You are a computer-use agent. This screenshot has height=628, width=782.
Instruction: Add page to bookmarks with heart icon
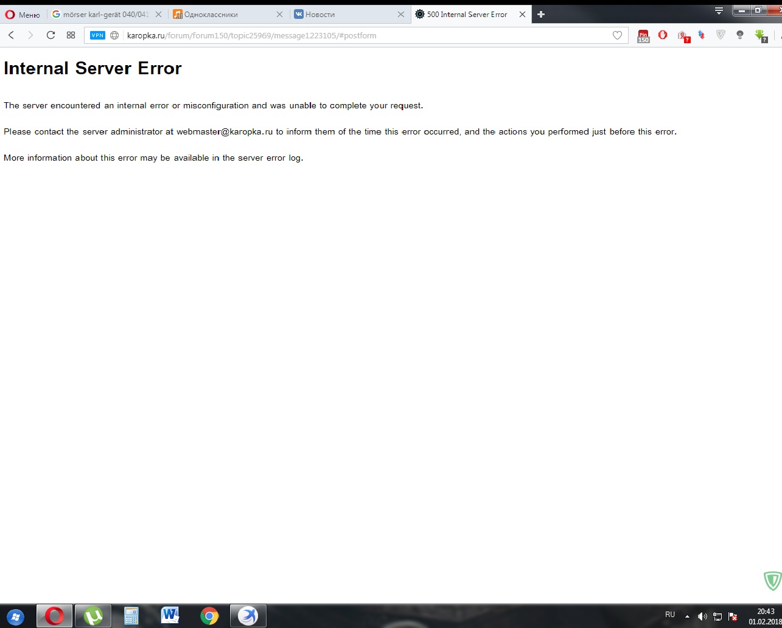pyautogui.click(x=617, y=35)
